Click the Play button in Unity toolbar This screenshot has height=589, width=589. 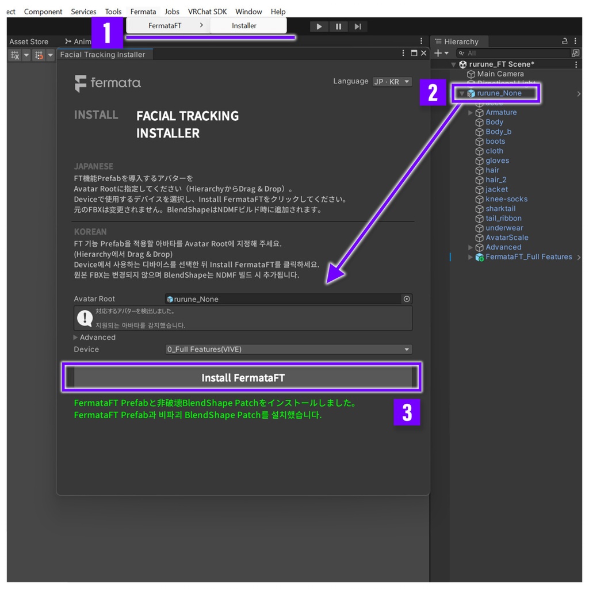[319, 26]
